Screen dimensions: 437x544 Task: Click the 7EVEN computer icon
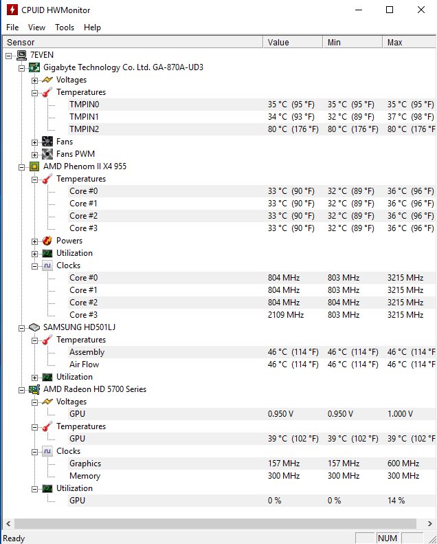coord(22,55)
